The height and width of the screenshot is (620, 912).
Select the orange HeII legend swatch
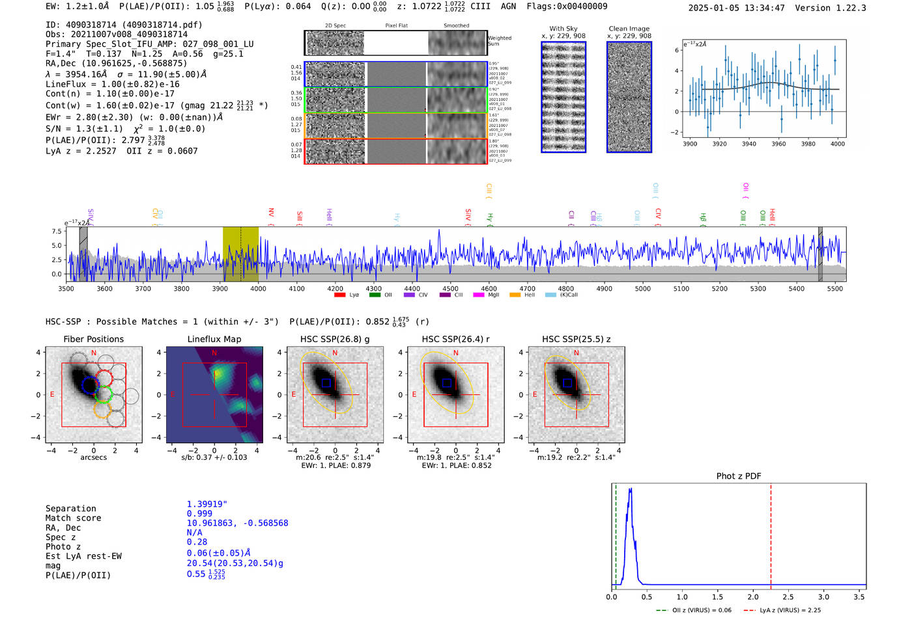pyautogui.click(x=515, y=295)
